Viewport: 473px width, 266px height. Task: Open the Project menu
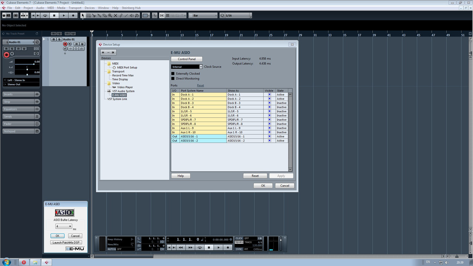(28, 8)
